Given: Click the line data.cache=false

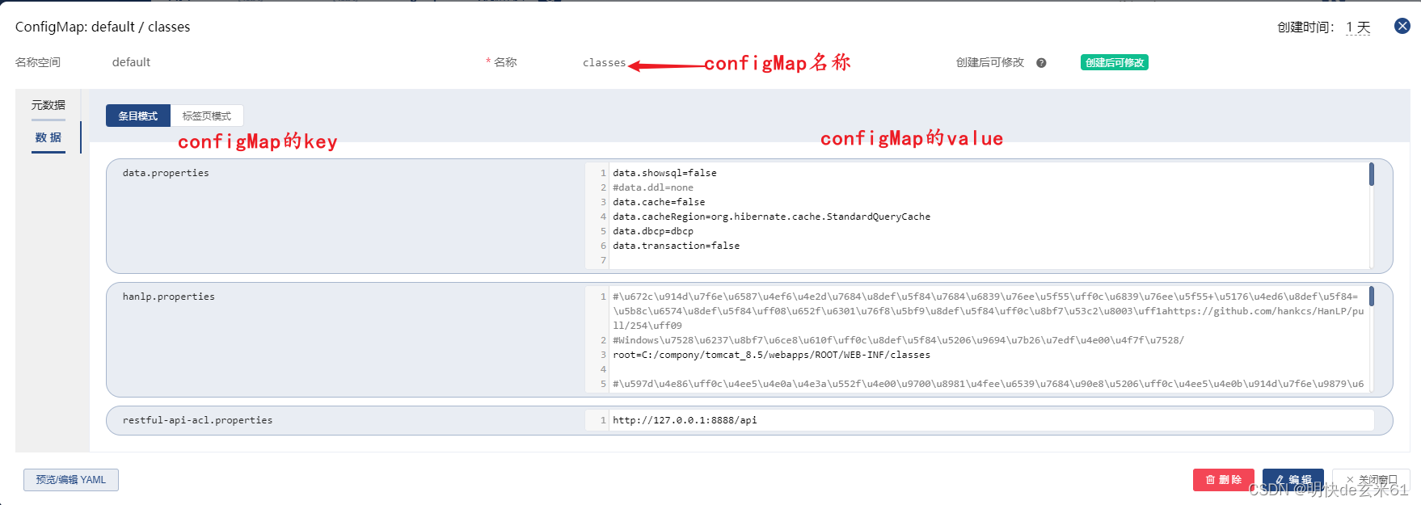Looking at the screenshot, I should 659,202.
